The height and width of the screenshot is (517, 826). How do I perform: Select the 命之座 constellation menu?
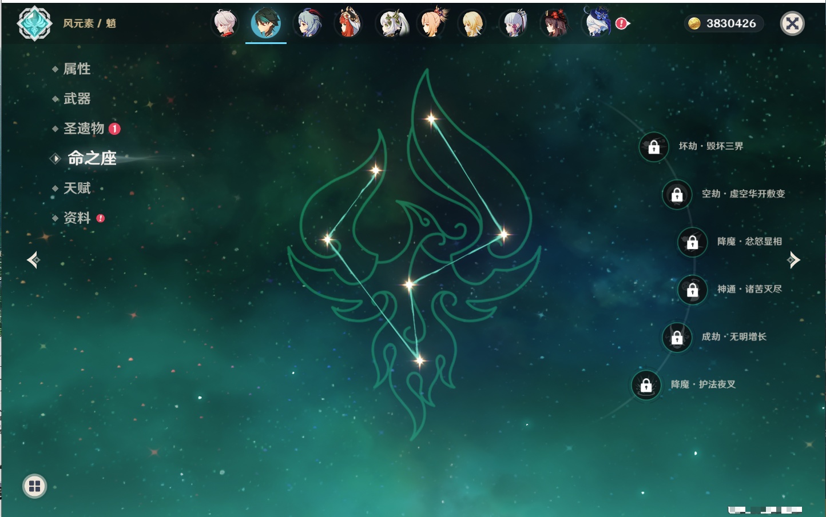point(92,158)
